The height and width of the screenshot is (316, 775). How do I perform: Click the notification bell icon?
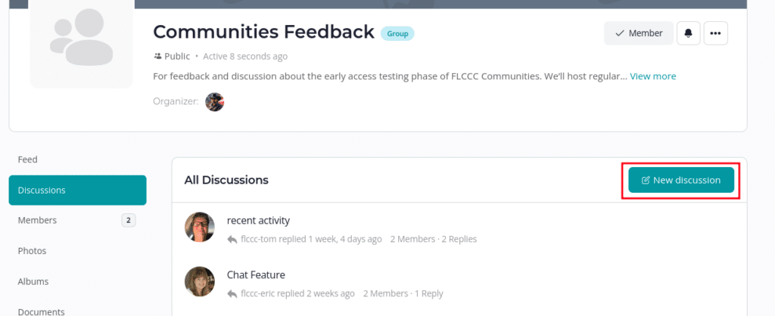point(688,33)
